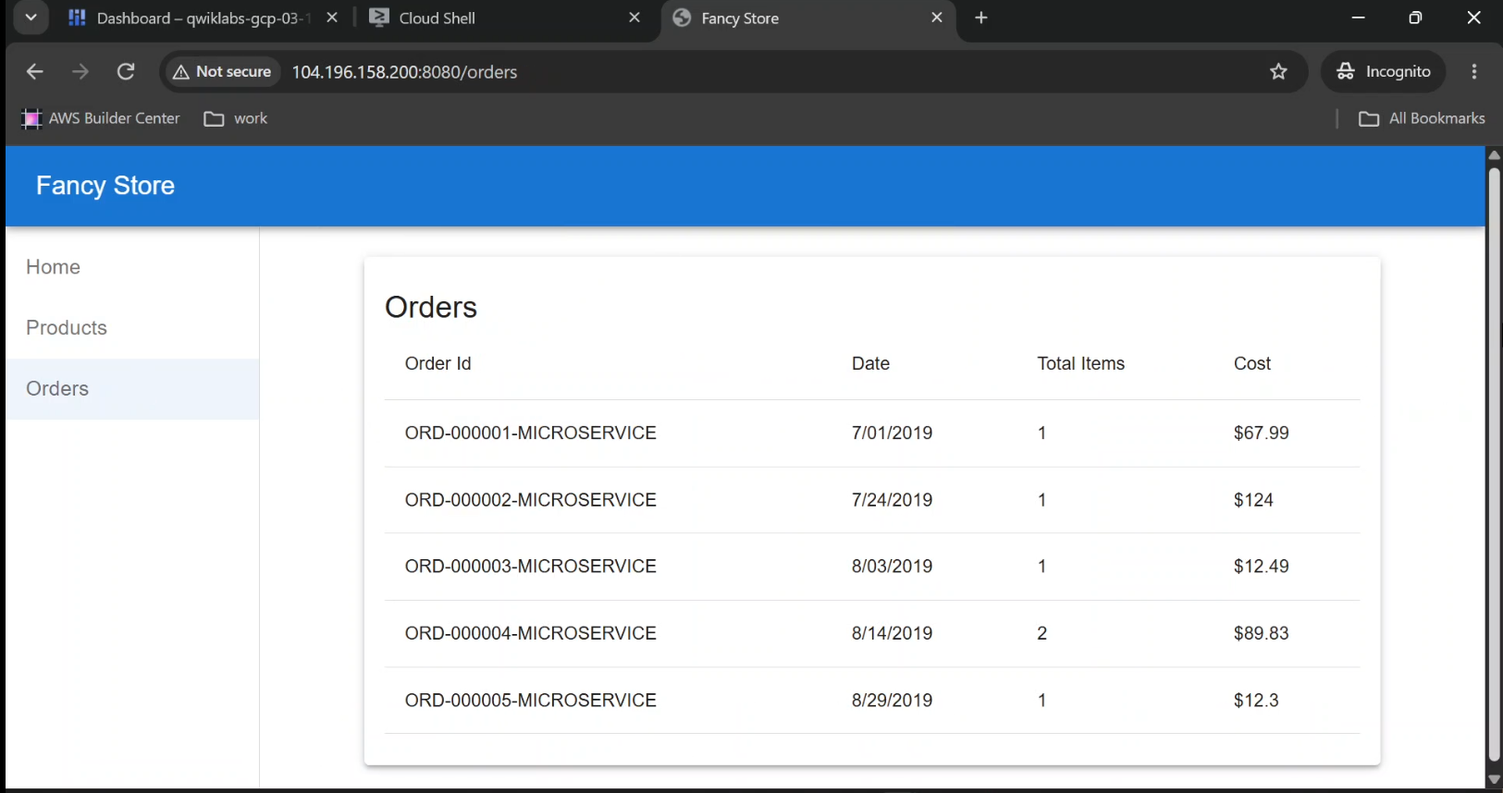The height and width of the screenshot is (793, 1503).
Task: Open the Incognito profile button
Action: point(1384,71)
